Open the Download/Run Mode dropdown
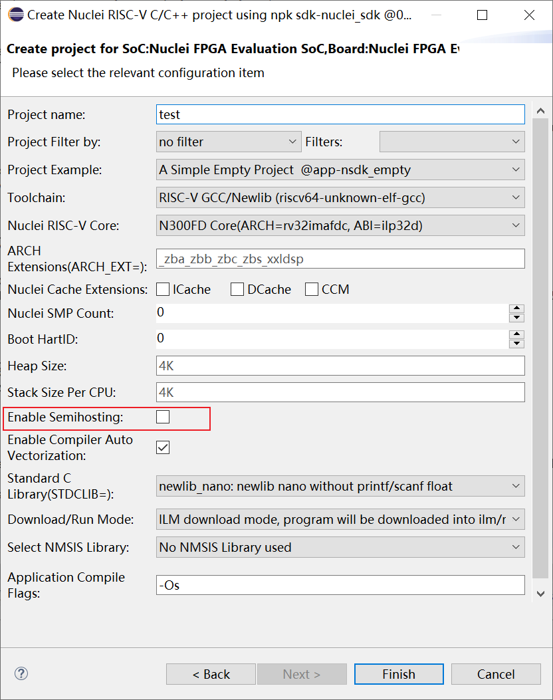Viewport: 553px width, 700px height. [340, 519]
